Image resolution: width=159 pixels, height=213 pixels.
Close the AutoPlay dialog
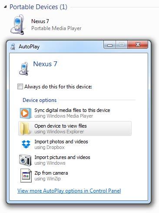pos(138,44)
